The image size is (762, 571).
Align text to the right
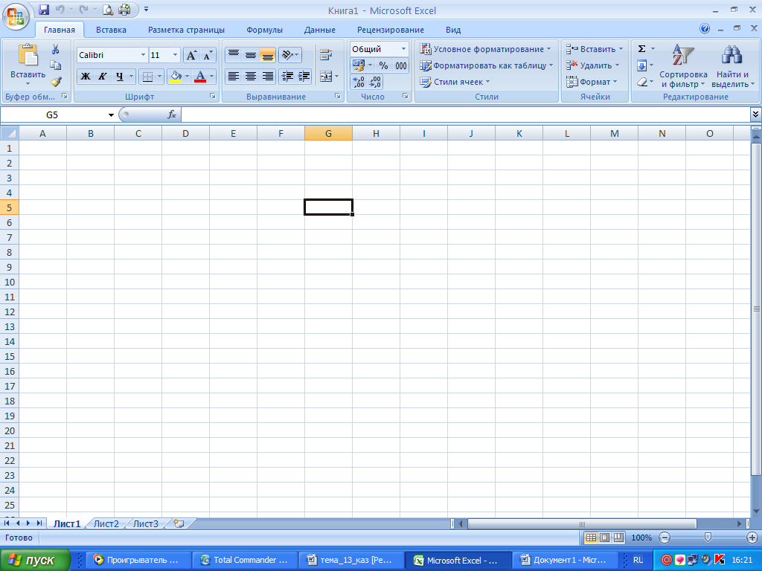click(x=267, y=77)
